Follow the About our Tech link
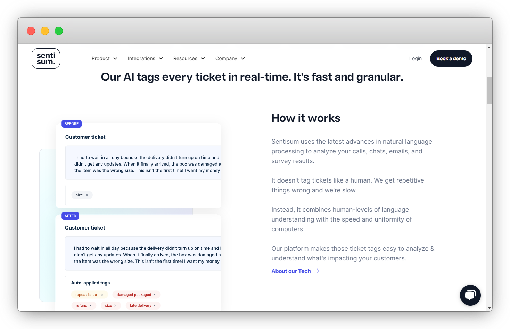The height and width of the screenshot is (329, 510). pos(291,271)
